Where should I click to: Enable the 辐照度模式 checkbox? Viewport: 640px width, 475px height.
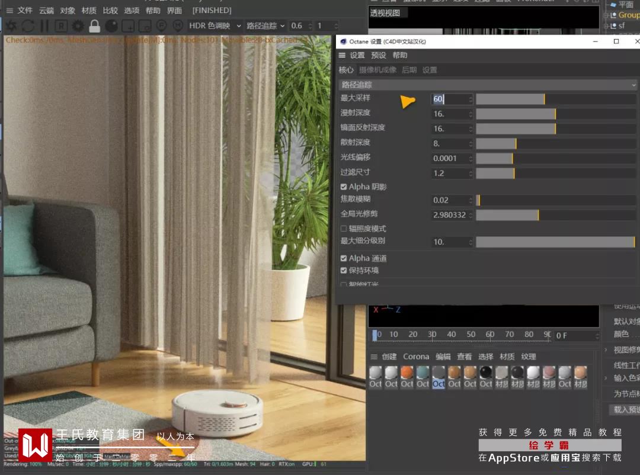(344, 229)
